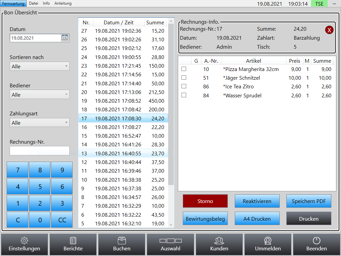Screen dimensions: 341x256
Task: Open the Buchen box icon
Action: (122, 244)
